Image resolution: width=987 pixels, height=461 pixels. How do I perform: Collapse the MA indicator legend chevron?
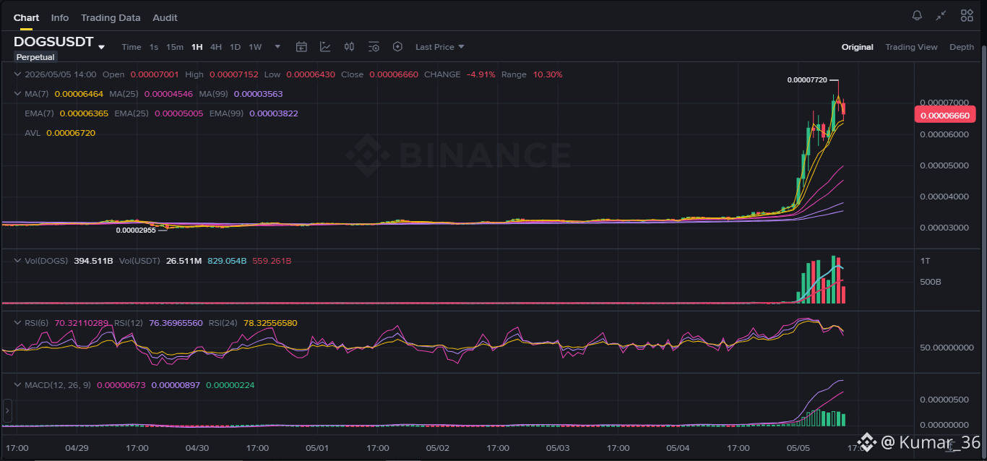click(18, 94)
